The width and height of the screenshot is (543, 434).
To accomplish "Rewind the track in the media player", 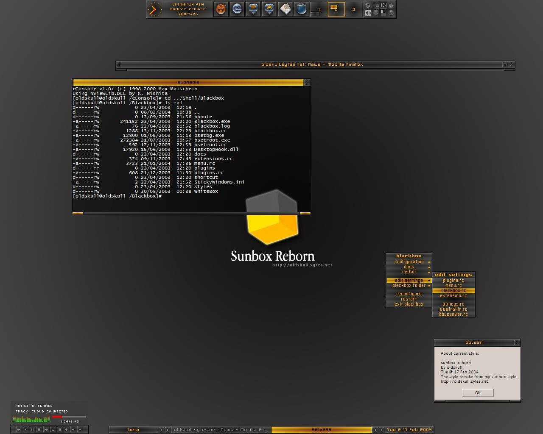I will 19,429.
